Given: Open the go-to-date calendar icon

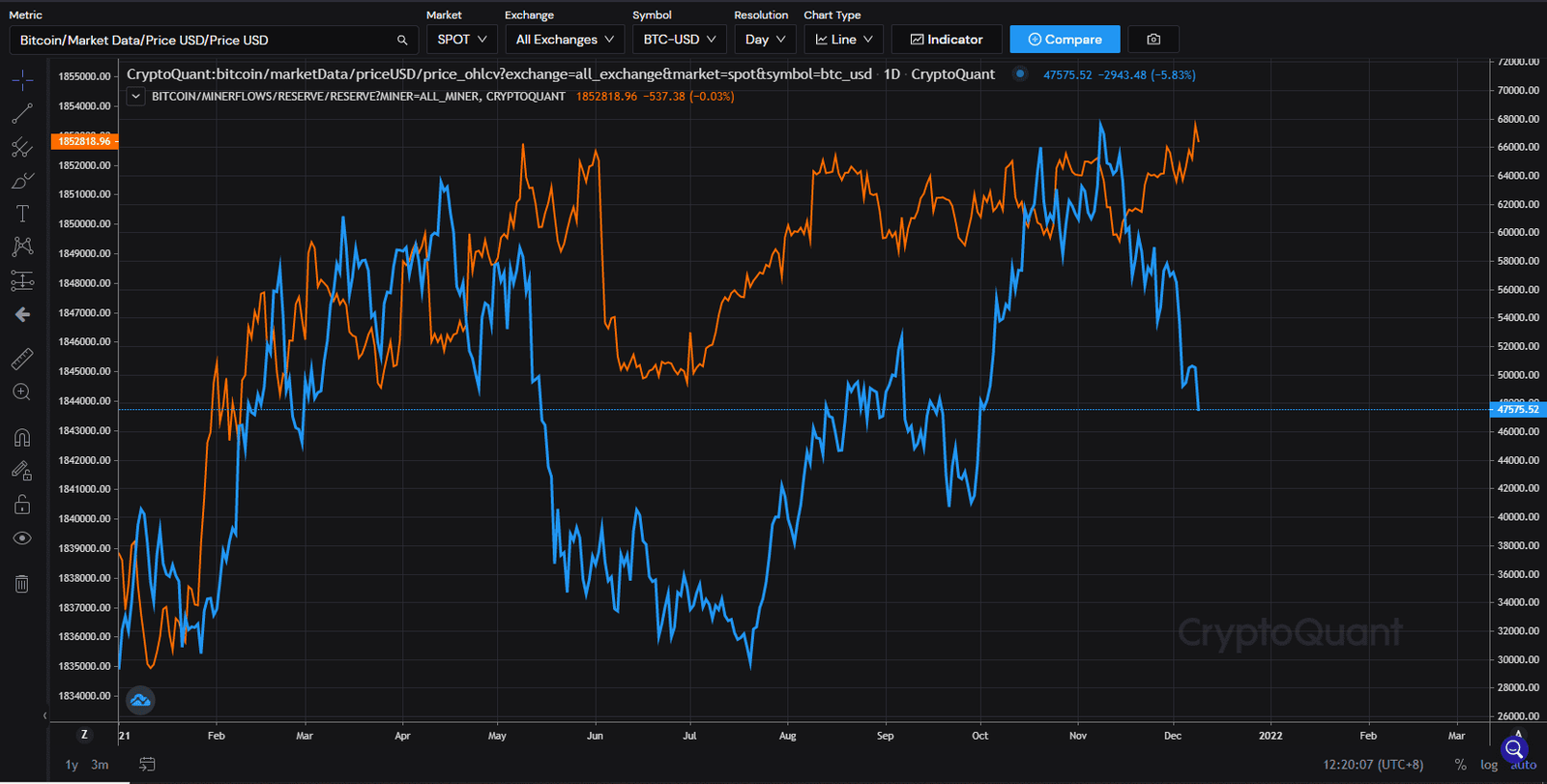Looking at the screenshot, I should pyautogui.click(x=147, y=765).
